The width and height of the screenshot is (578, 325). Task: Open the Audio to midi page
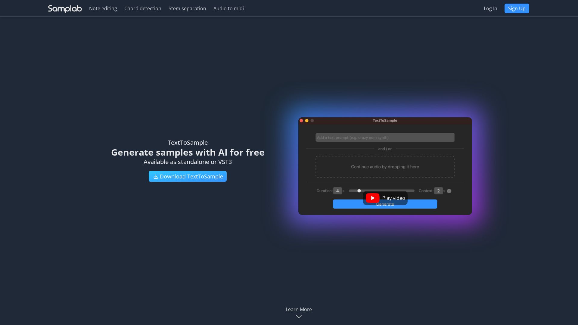228,8
